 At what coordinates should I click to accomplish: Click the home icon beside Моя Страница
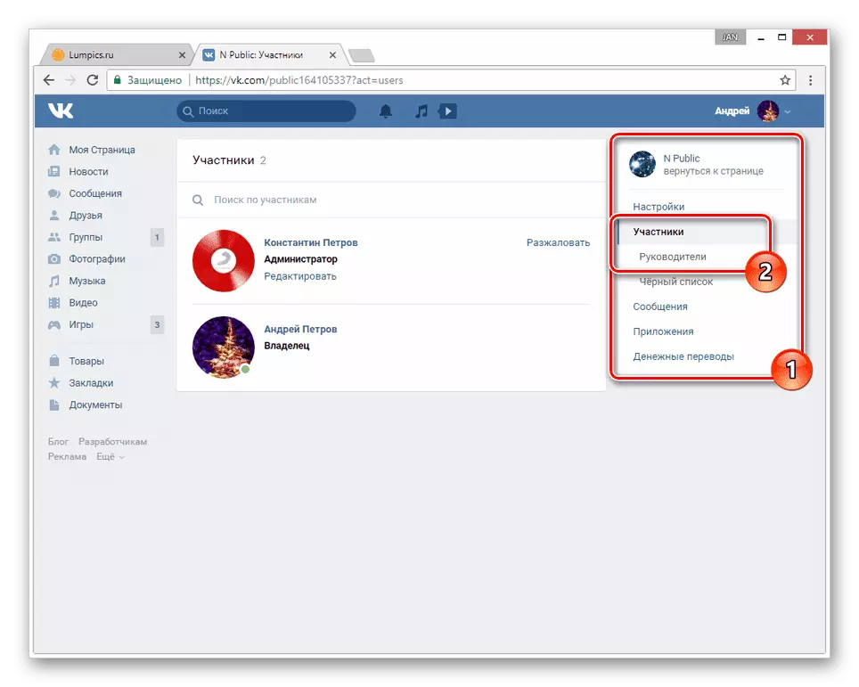click(54, 150)
